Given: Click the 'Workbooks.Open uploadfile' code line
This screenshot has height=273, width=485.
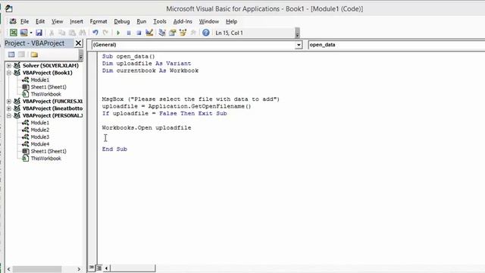Looking at the screenshot, I should tap(146, 128).
